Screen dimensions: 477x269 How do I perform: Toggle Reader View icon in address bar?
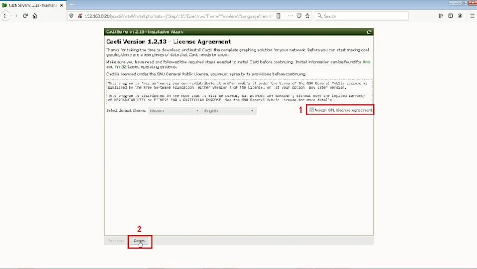pos(278,16)
